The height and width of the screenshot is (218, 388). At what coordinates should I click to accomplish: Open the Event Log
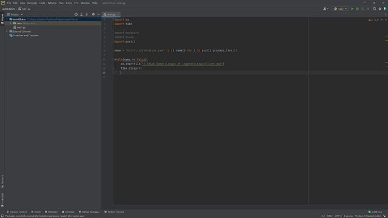coord(375,212)
